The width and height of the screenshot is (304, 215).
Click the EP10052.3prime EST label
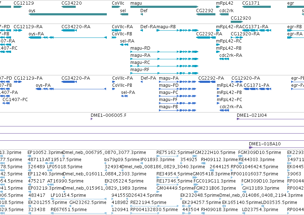(x=45, y=152)
